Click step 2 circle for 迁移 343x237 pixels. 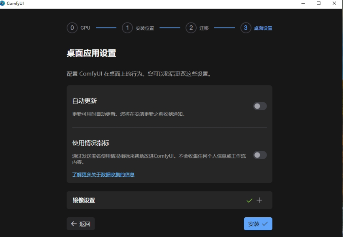coord(191,28)
